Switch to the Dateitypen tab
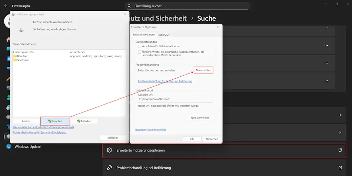The width and height of the screenshot is (352, 176). click(x=164, y=35)
